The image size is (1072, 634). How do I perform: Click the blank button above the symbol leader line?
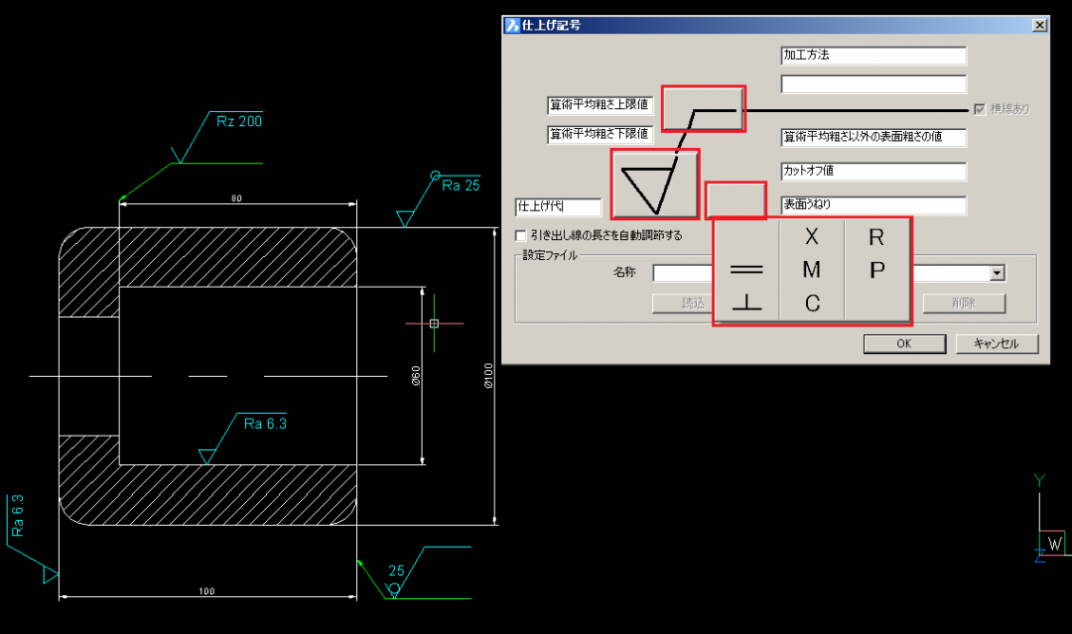(x=703, y=108)
